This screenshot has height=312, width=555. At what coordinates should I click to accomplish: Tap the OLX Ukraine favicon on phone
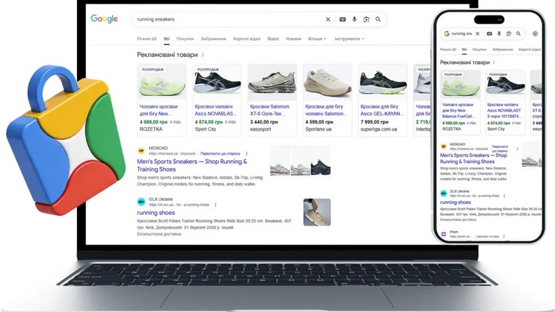(443, 193)
